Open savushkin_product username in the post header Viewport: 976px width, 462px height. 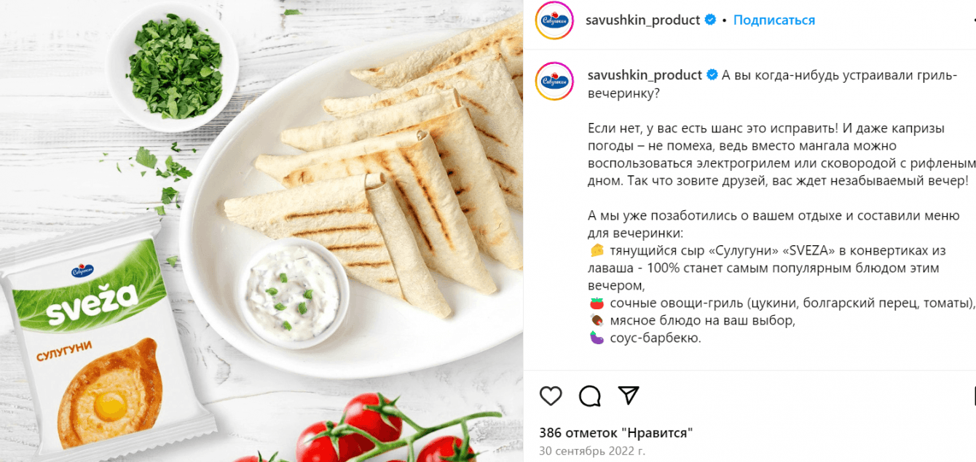[x=643, y=20]
